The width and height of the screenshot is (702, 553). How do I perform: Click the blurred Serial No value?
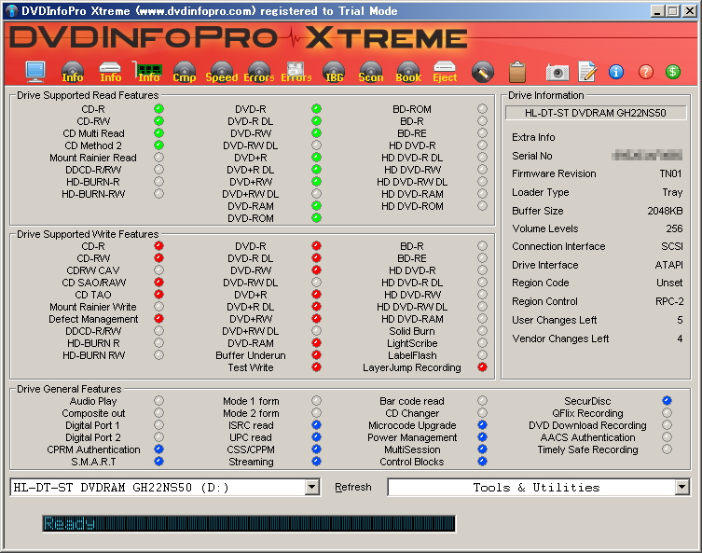point(646,156)
